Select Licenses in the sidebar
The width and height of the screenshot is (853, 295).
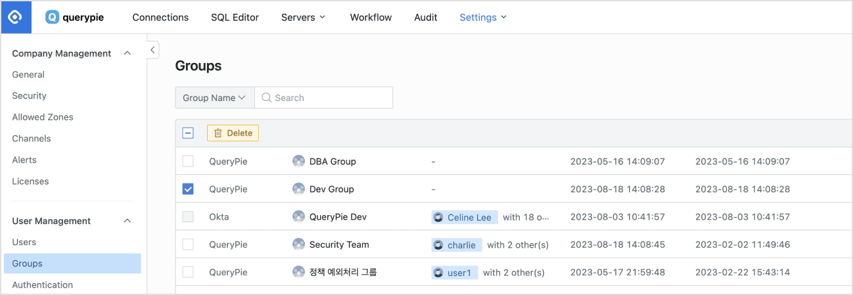(30, 182)
